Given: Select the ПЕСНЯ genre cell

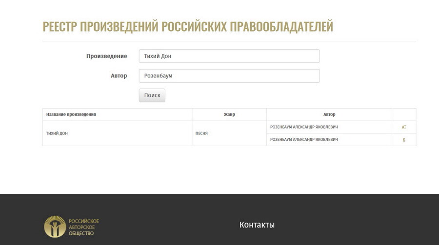Looking at the screenshot, I should click(x=201, y=133).
